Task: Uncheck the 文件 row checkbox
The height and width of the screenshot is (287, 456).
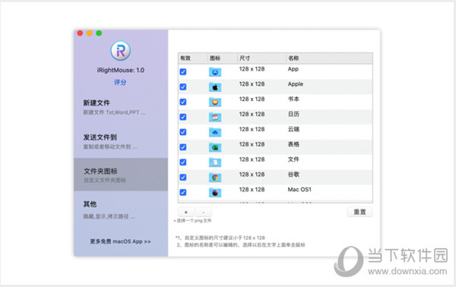Action: [x=183, y=162]
